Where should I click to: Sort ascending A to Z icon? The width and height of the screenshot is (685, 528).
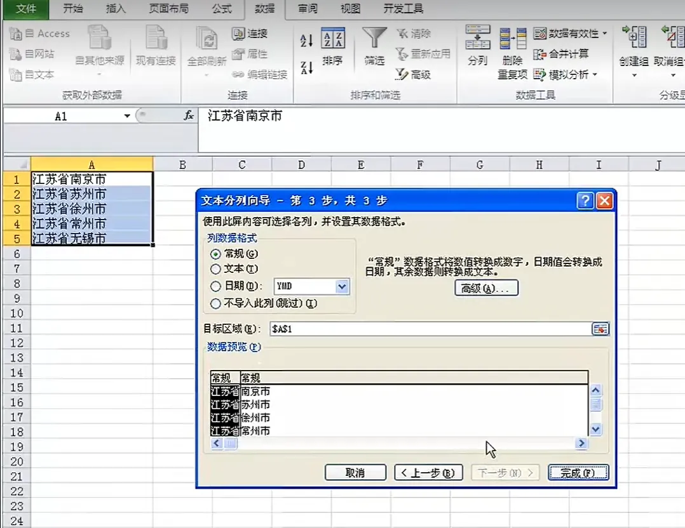(x=307, y=41)
